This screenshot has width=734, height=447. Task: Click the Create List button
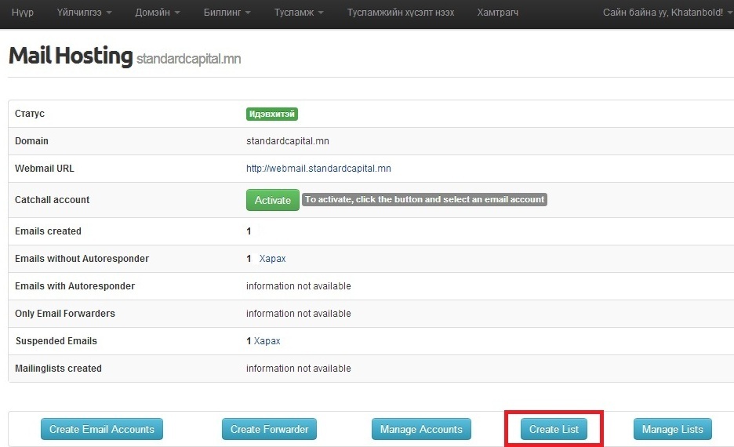point(554,429)
